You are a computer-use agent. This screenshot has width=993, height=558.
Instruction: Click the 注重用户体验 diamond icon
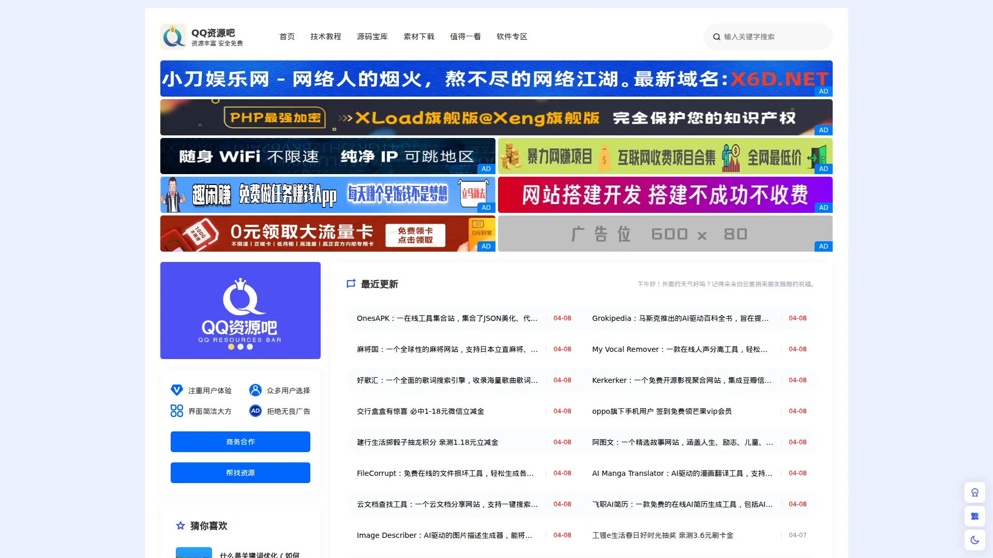tap(177, 390)
